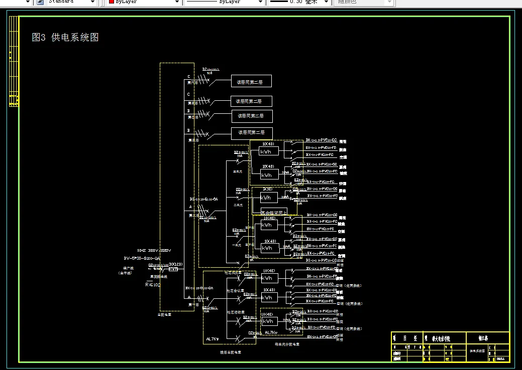Click the red ByLayer color swatch

pos(112,2)
